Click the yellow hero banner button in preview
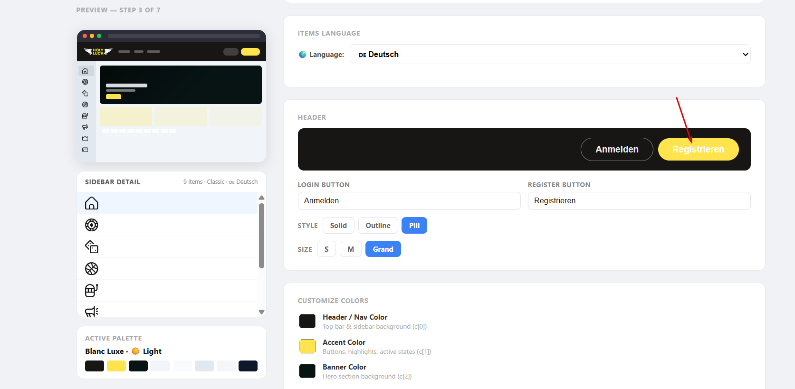Image resolution: width=795 pixels, height=389 pixels. point(114,96)
